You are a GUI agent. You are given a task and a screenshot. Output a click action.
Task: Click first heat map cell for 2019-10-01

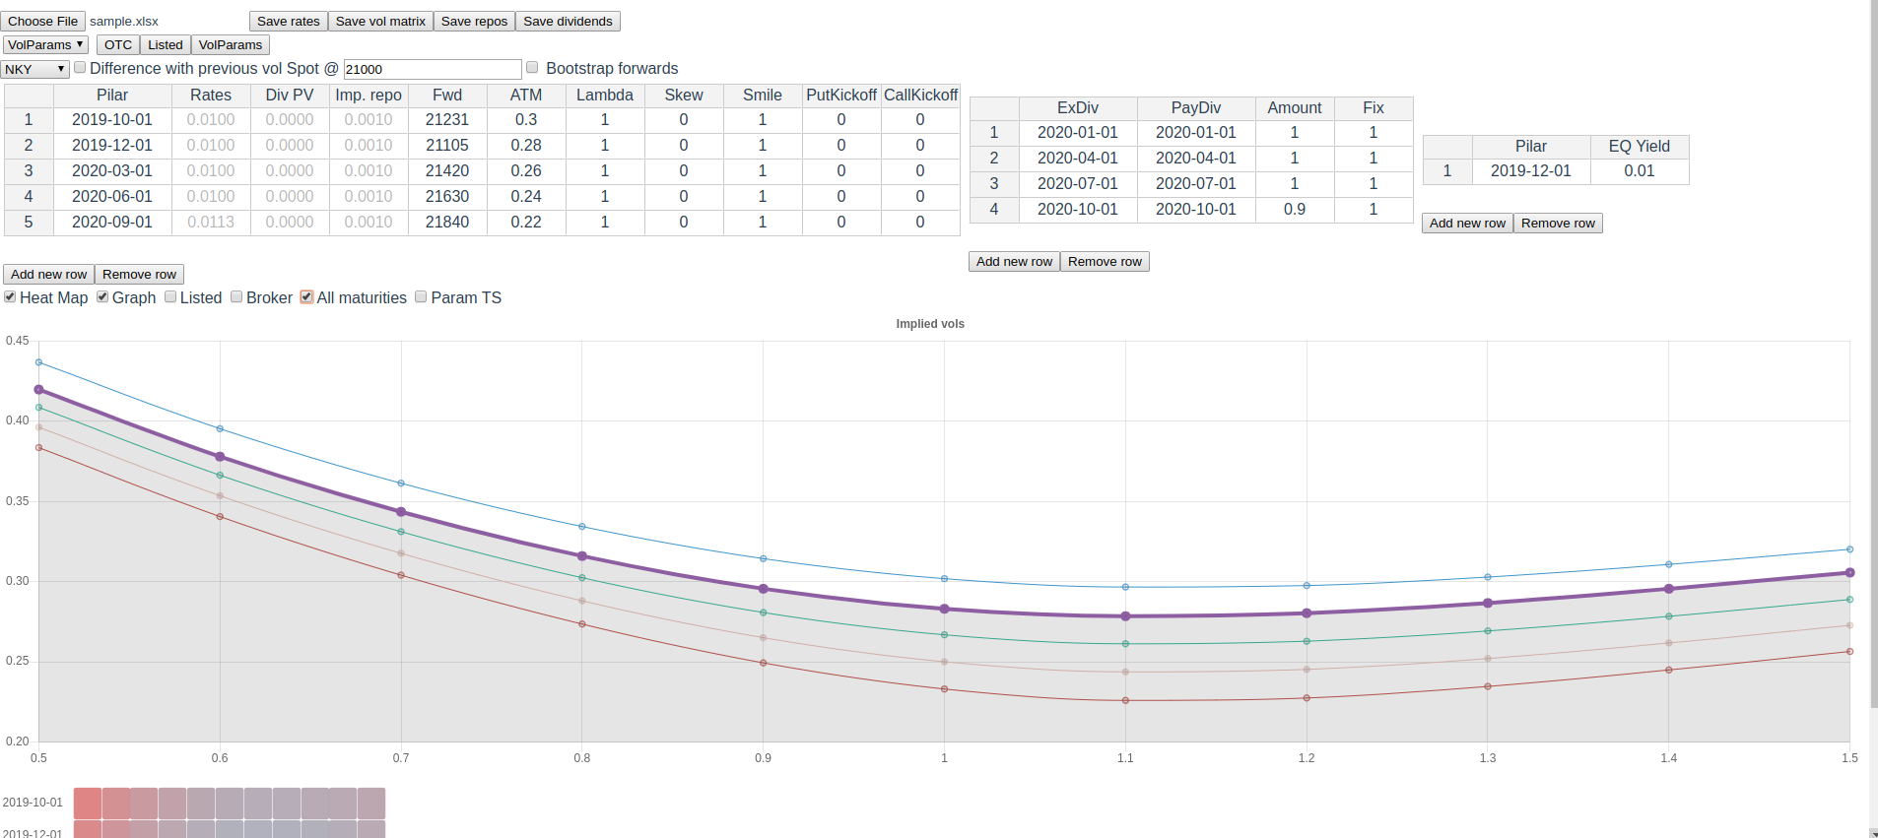88,803
